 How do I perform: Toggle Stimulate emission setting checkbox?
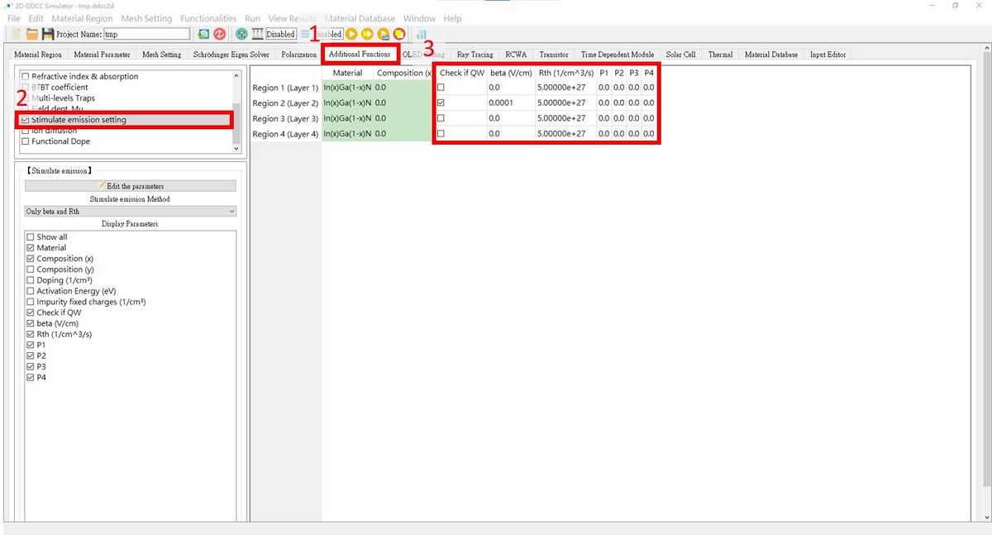point(26,120)
